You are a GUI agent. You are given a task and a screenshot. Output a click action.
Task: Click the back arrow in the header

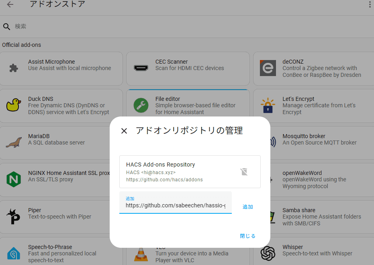click(10, 4)
